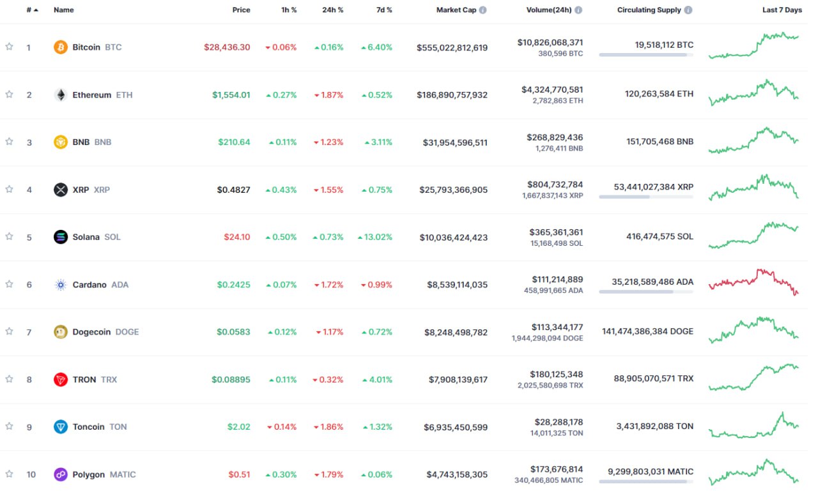This screenshot has height=491, width=818.
Task: Click the TRON red logo icon
Action: pyautogui.click(x=61, y=379)
